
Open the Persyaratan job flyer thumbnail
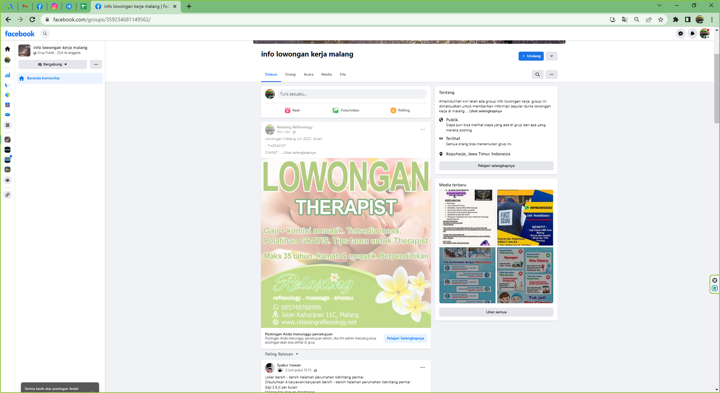tap(467, 217)
